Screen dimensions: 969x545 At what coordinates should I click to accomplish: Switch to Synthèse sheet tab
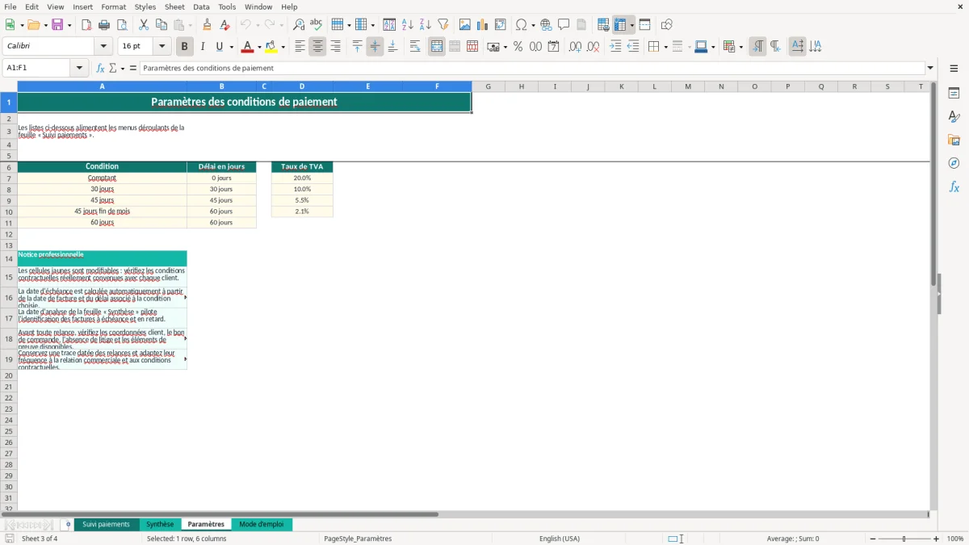(160, 524)
